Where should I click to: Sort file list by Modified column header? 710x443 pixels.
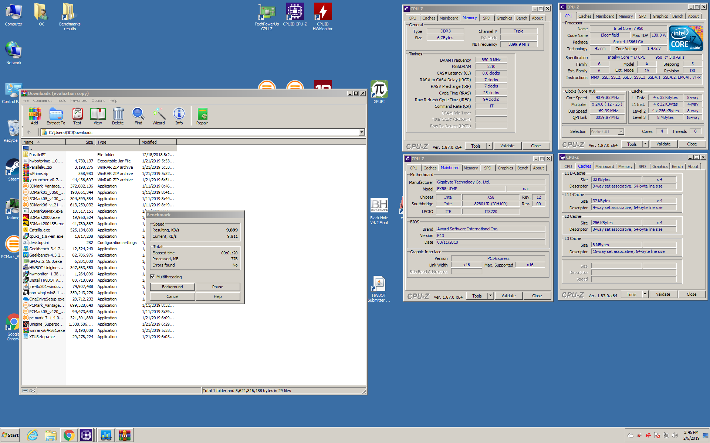point(158,142)
